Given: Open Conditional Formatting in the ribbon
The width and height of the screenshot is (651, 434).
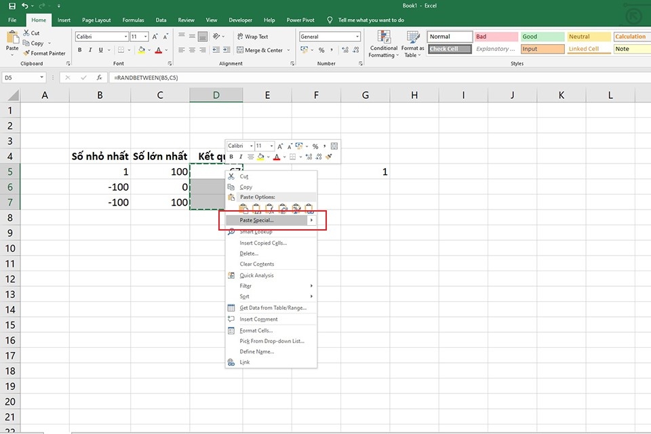Looking at the screenshot, I should pos(384,44).
